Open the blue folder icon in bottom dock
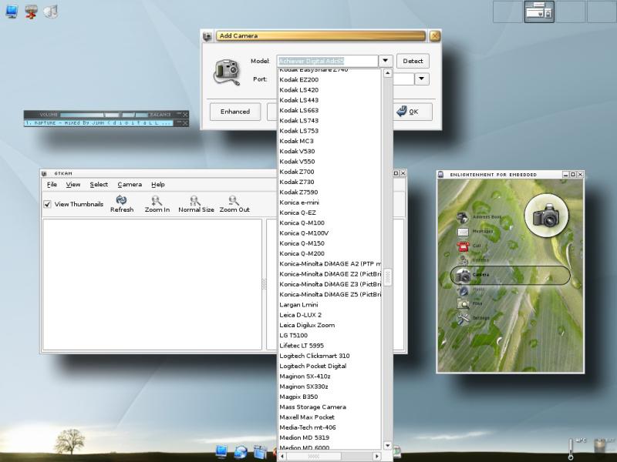The height and width of the screenshot is (462, 617). (260, 452)
